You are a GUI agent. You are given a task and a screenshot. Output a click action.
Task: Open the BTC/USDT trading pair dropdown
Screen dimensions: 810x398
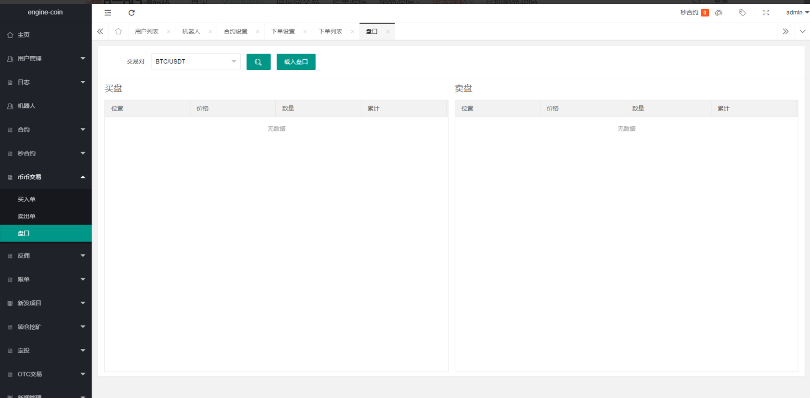pos(195,62)
